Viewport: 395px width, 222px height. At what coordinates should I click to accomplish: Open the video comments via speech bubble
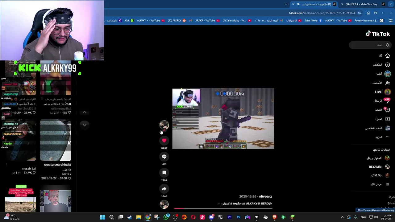click(164, 157)
